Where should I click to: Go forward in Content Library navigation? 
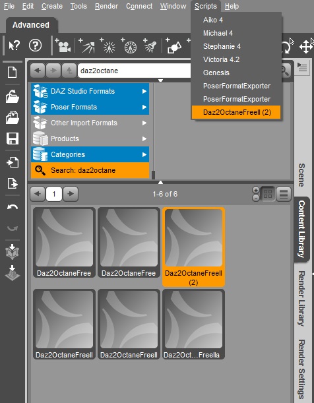coord(53,71)
